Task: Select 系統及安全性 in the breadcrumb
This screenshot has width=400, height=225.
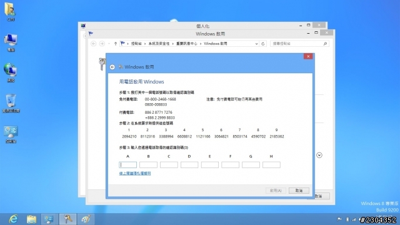Action: click(159, 44)
